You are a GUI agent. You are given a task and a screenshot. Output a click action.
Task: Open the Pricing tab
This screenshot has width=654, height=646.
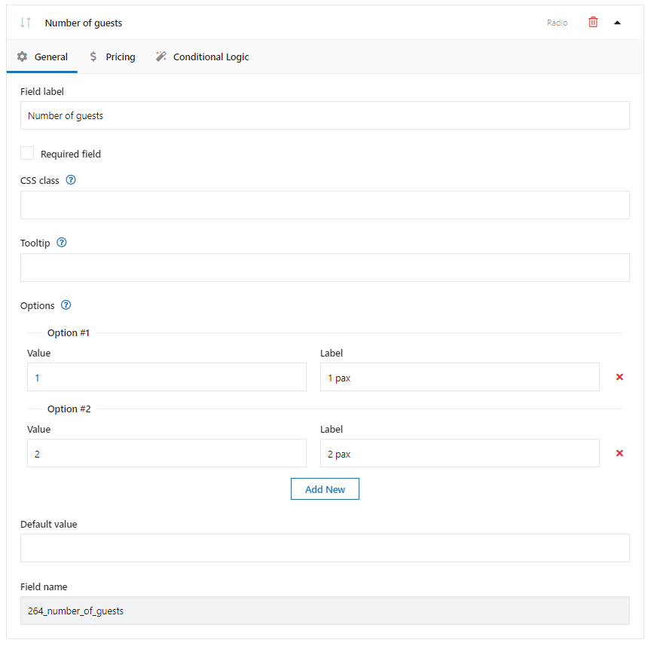tap(112, 57)
